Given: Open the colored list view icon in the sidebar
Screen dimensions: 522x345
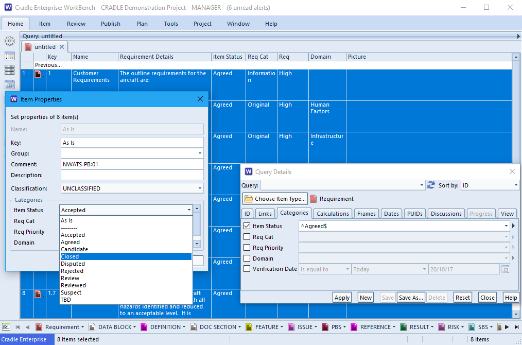Looking at the screenshot, I should click(10, 56).
